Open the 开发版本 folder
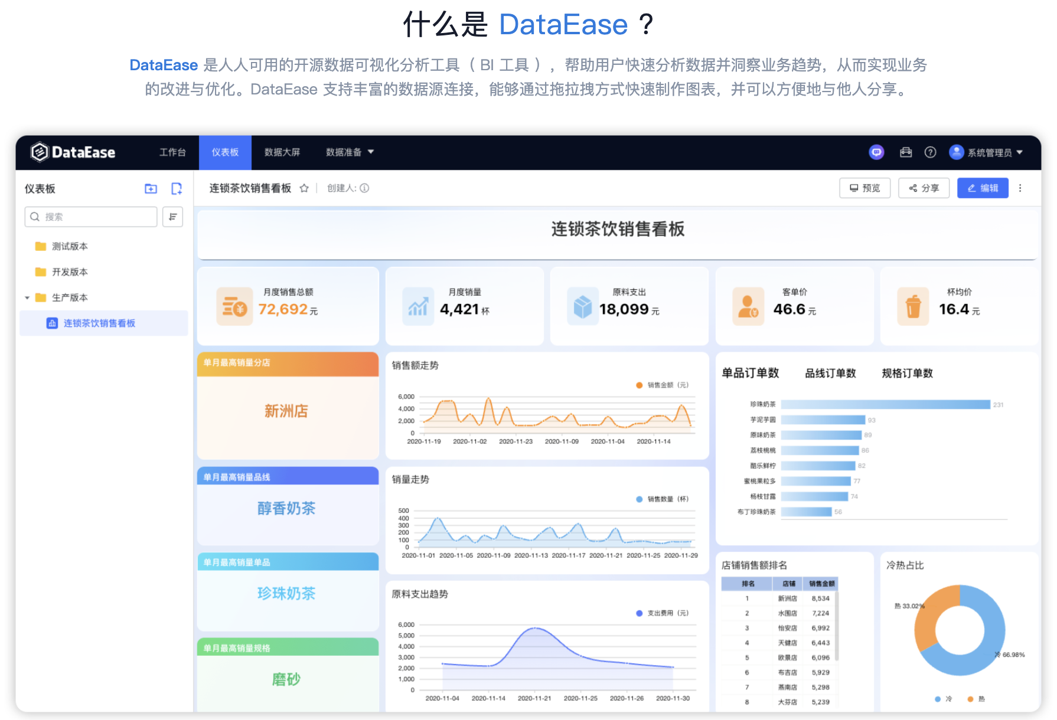 coord(70,272)
